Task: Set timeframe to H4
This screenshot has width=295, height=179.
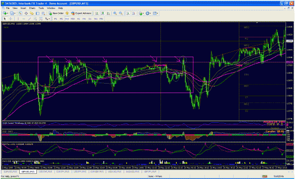Action: 84,19
